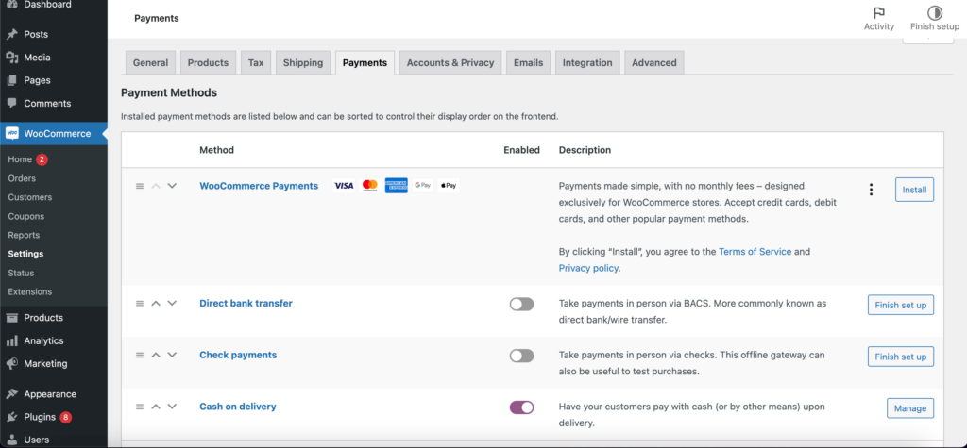Open the Integration tab
This screenshot has width=967, height=448.
tap(587, 63)
